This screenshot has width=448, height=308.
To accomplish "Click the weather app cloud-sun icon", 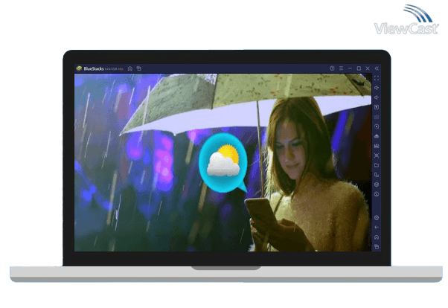I will pos(222,162).
